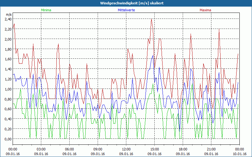The width and height of the screenshot is (252, 157).
Task: Click the 1,40 y-axis value
Action: pos(8,69)
